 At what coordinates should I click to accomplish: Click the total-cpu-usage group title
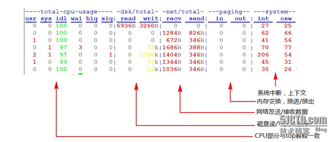point(69,12)
